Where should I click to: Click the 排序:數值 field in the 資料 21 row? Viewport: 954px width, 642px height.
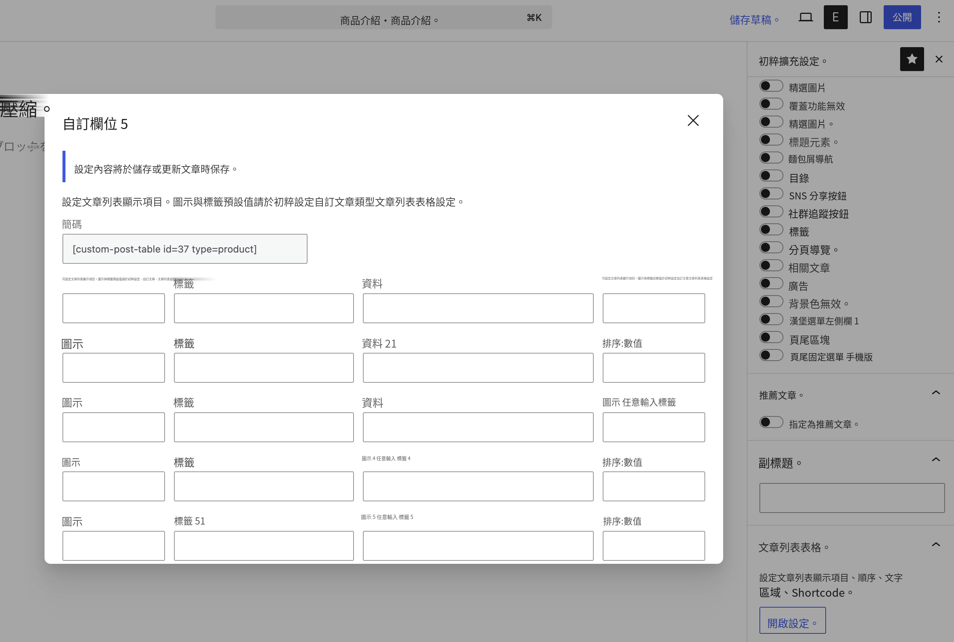pyautogui.click(x=654, y=368)
